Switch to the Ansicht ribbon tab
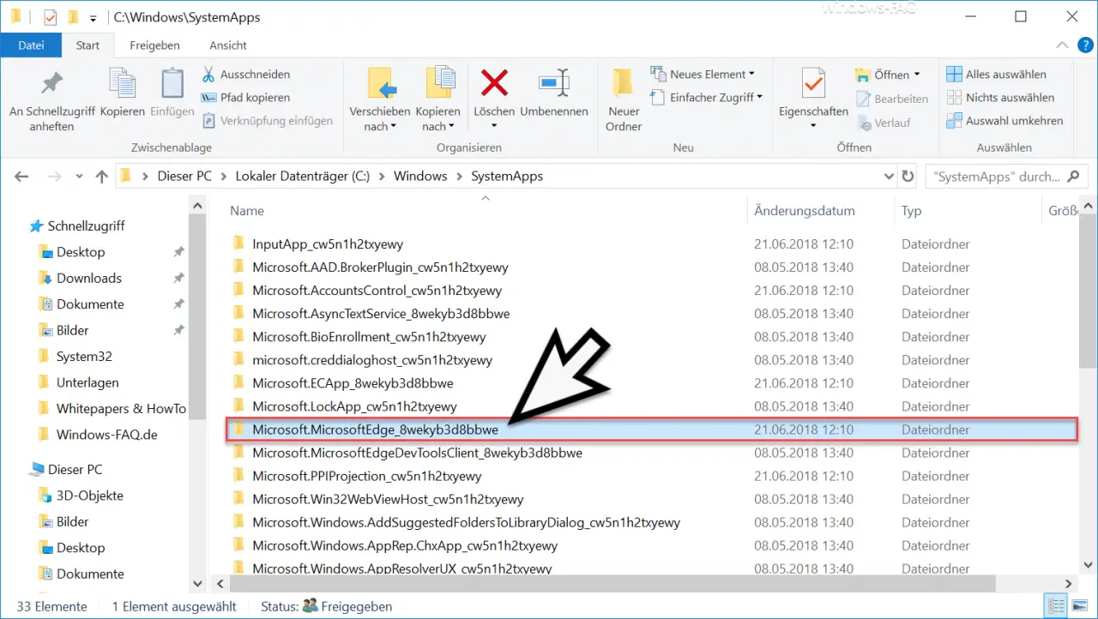The width and height of the screenshot is (1098, 619). [x=228, y=45]
